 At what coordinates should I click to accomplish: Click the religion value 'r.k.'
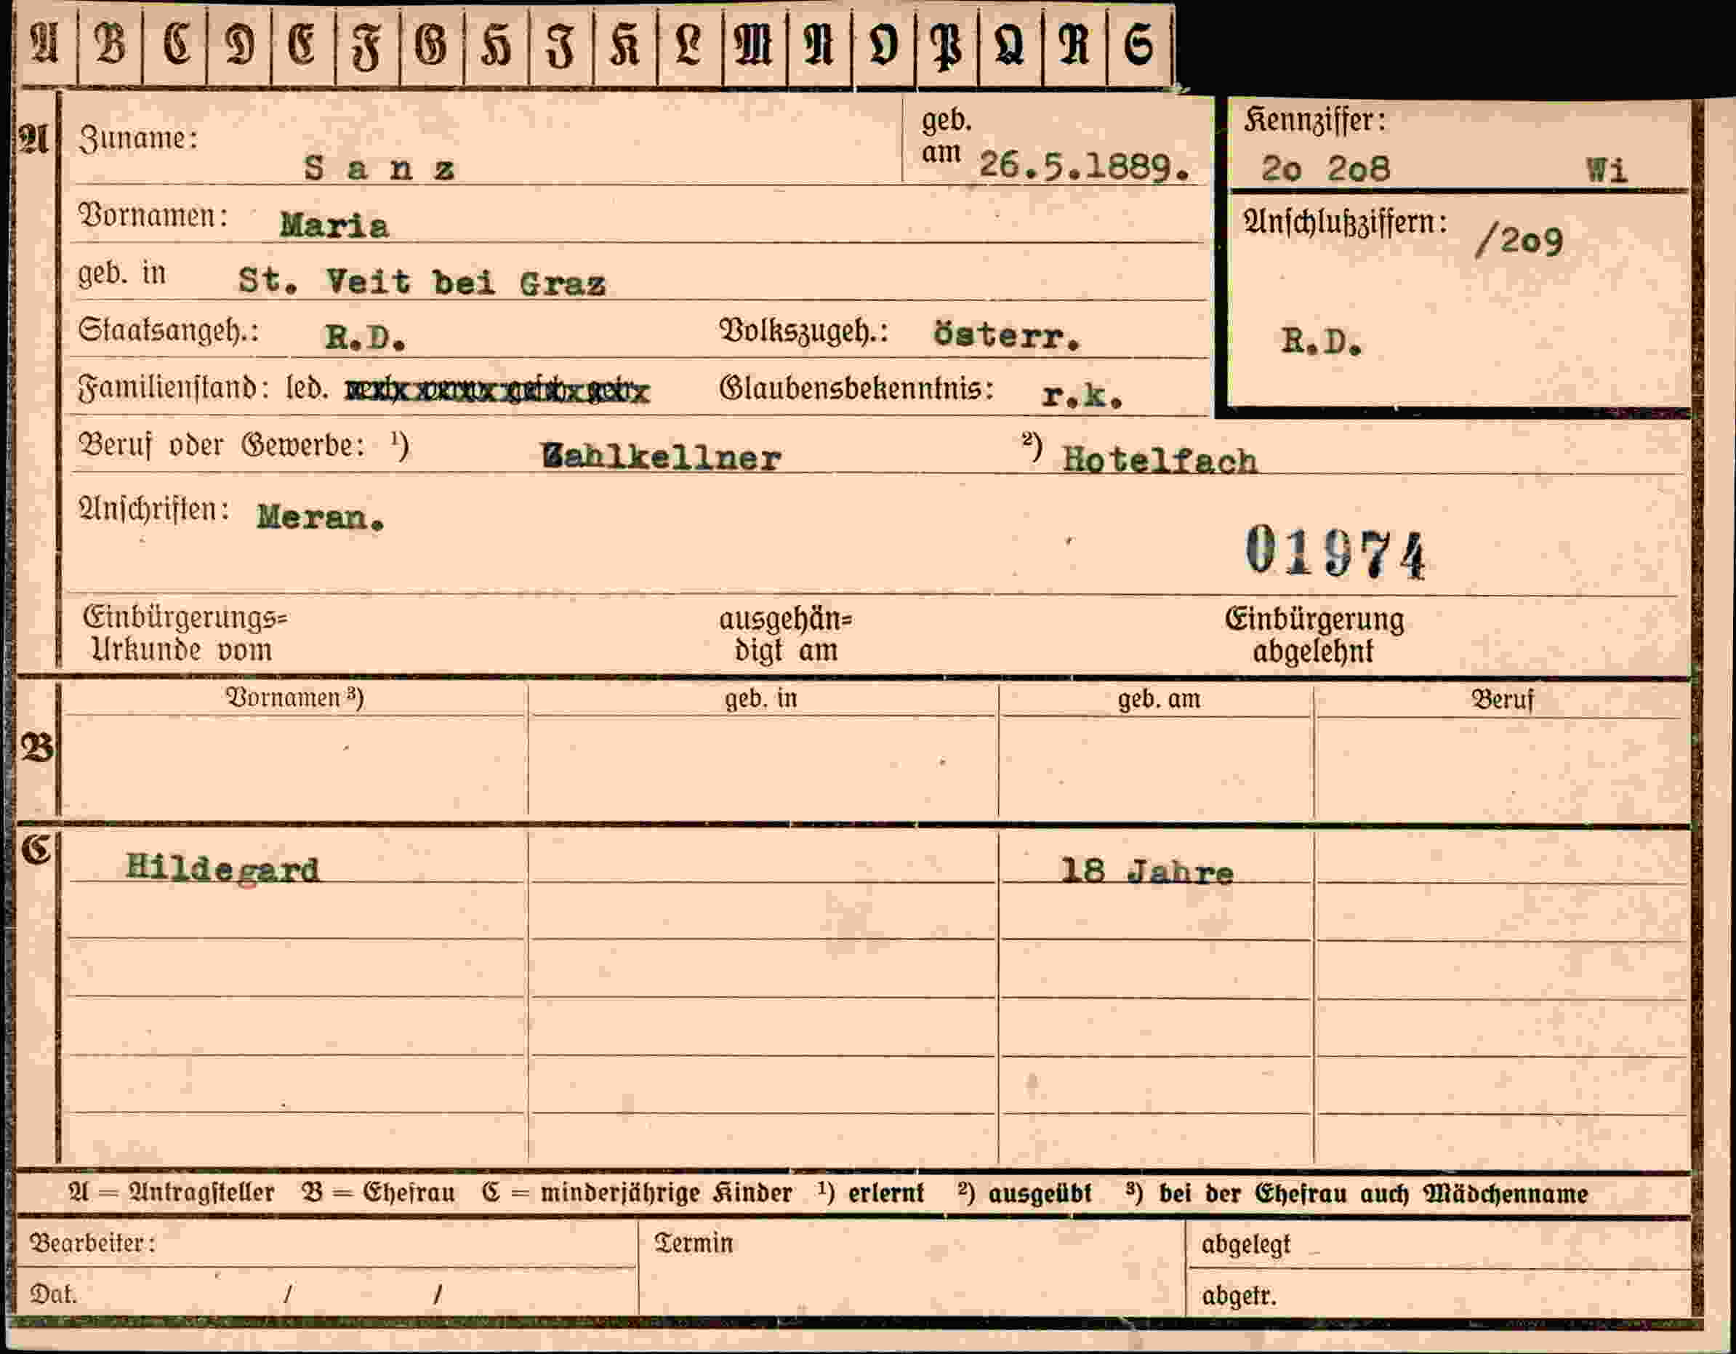click(x=1082, y=394)
